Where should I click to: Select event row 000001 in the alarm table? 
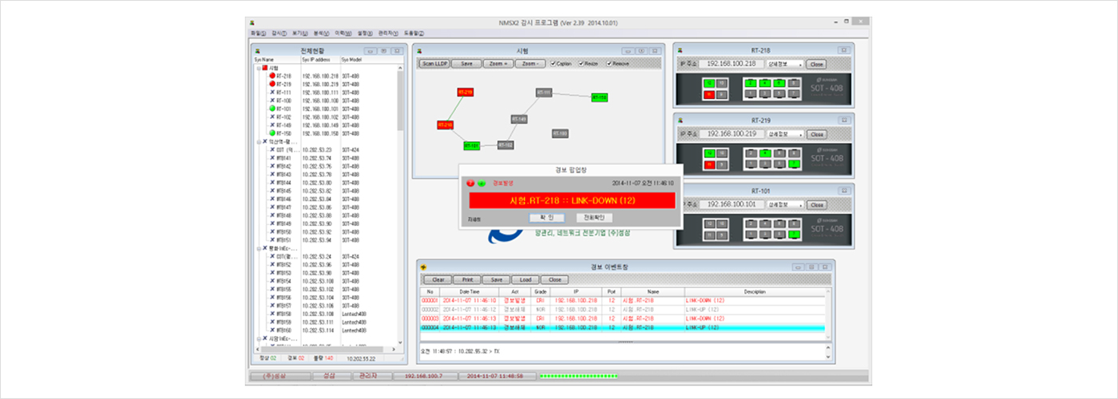click(x=624, y=300)
